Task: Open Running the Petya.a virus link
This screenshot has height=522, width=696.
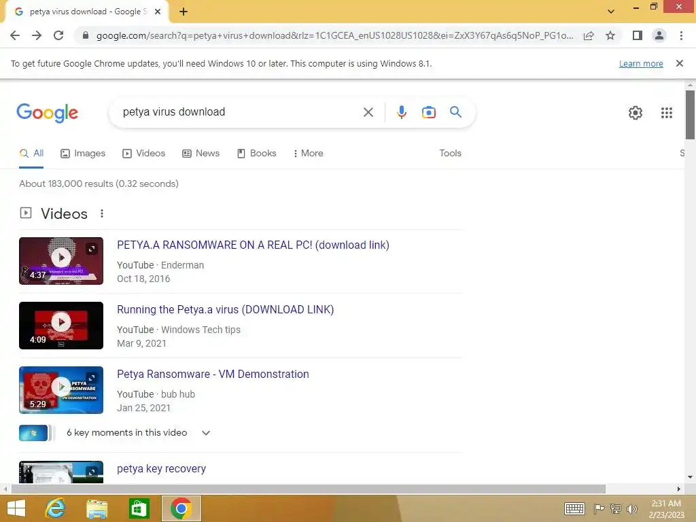Action: [x=226, y=309]
